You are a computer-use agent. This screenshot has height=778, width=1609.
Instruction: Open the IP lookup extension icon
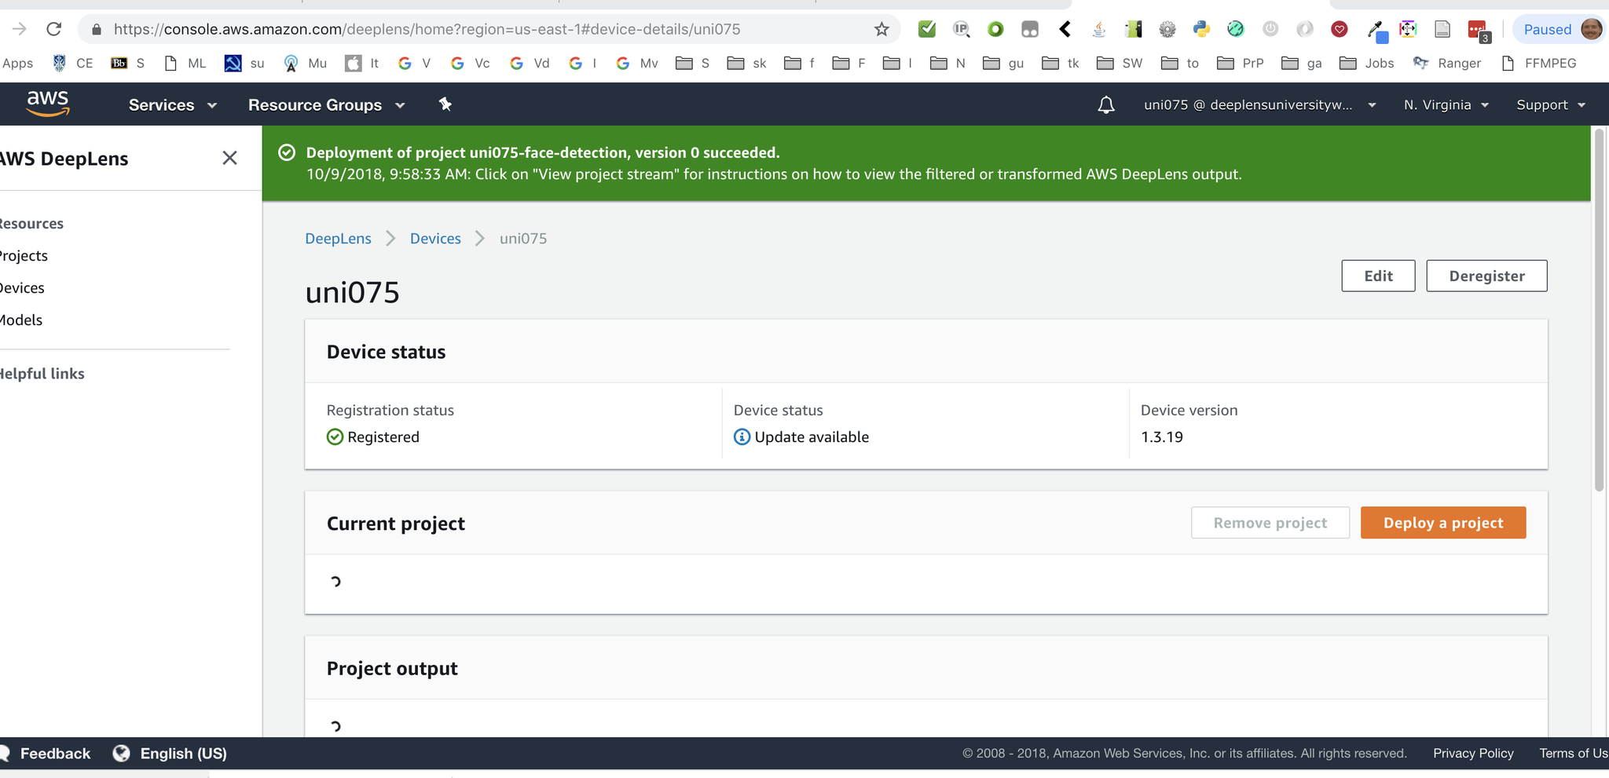coord(962,29)
